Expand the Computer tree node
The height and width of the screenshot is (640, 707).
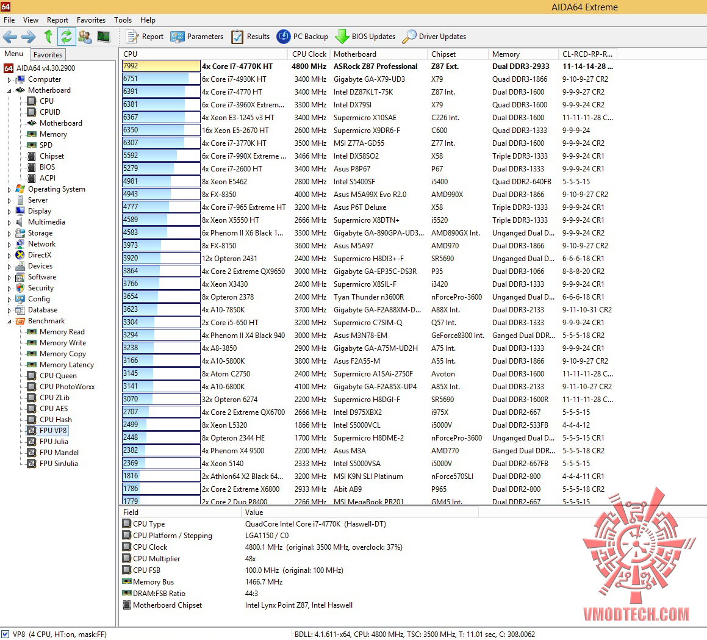click(x=9, y=80)
